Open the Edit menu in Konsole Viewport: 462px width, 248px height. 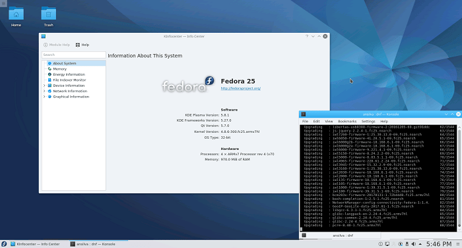point(316,121)
